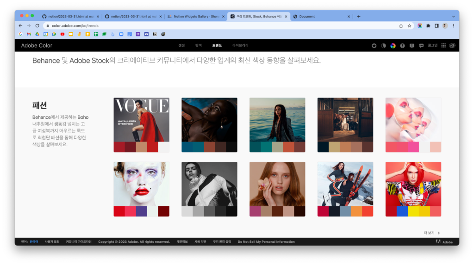Open the Google Drive bookmark icon
Image resolution: width=474 pixels, height=265 pixels.
click(x=37, y=34)
